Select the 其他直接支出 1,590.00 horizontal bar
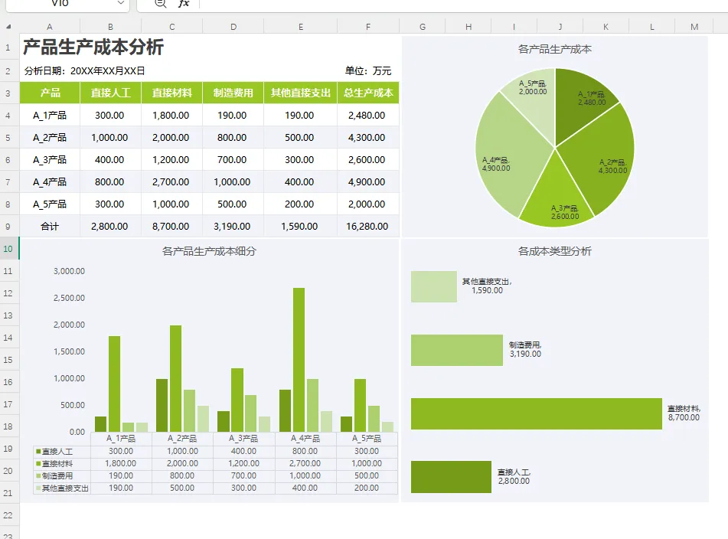The width and height of the screenshot is (728, 539). pos(433,286)
